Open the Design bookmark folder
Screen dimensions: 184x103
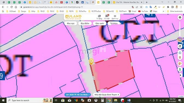pyautogui.click(x=22, y=11)
